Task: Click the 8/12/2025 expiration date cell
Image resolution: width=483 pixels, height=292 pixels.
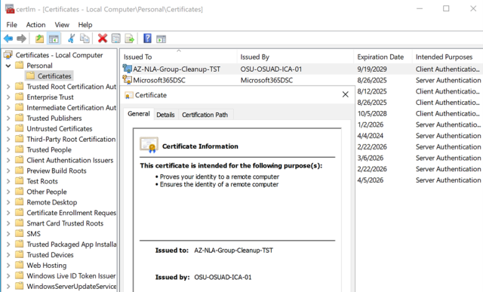Action: 372,91
